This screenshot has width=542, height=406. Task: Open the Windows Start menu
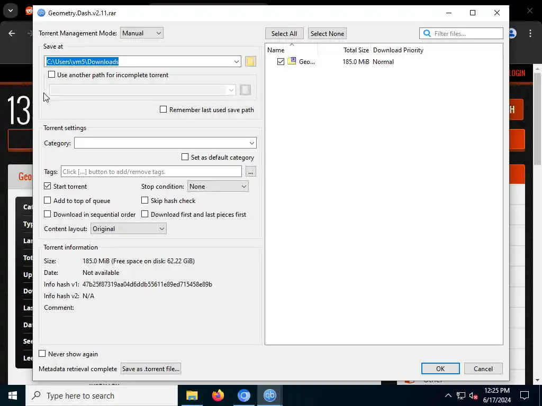click(x=13, y=395)
